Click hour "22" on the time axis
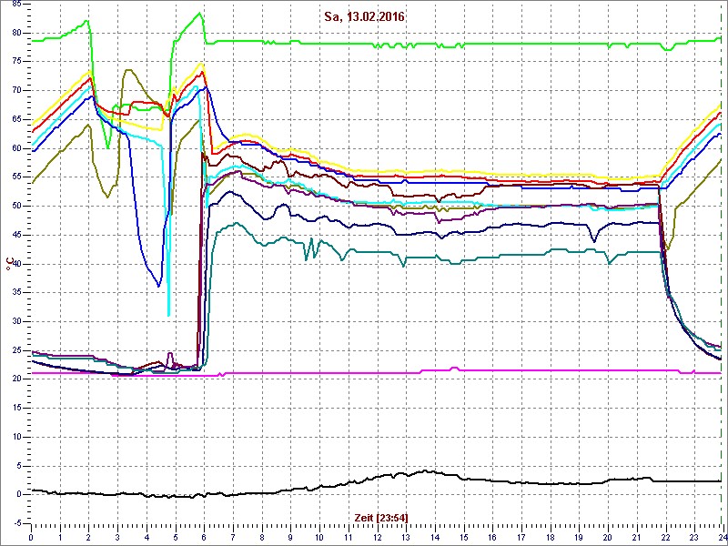Image resolution: width=728 pixels, height=546 pixels. (x=665, y=538)
